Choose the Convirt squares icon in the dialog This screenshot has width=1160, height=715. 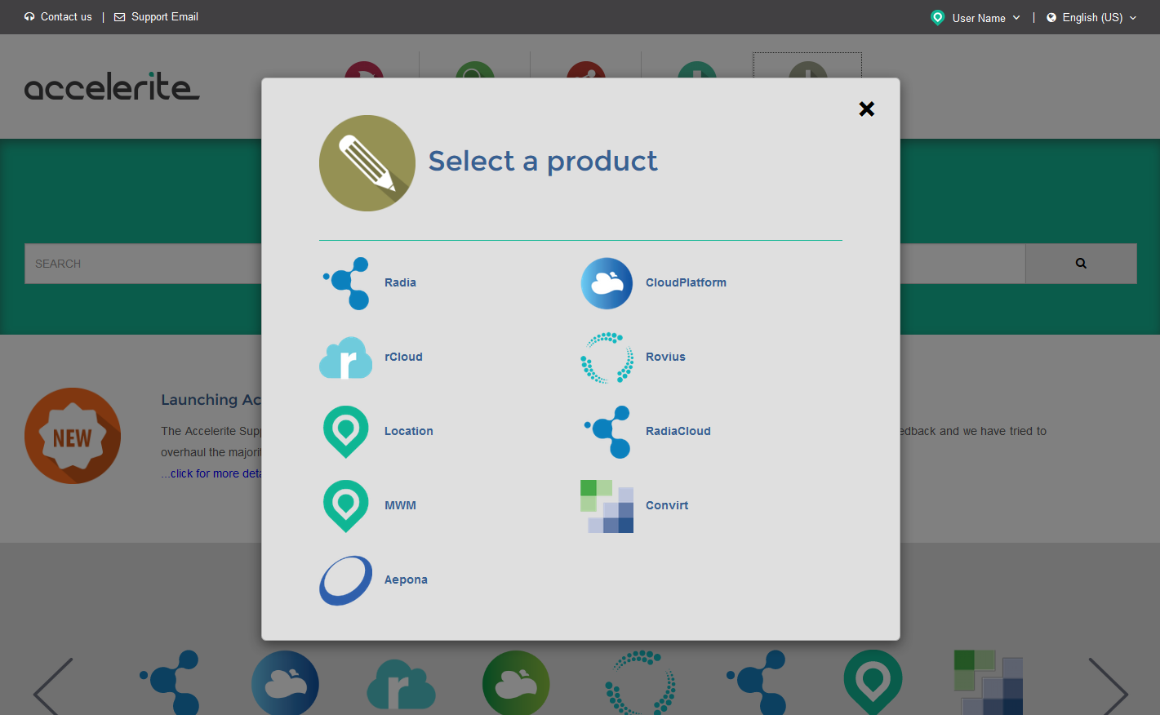[607, 506]
